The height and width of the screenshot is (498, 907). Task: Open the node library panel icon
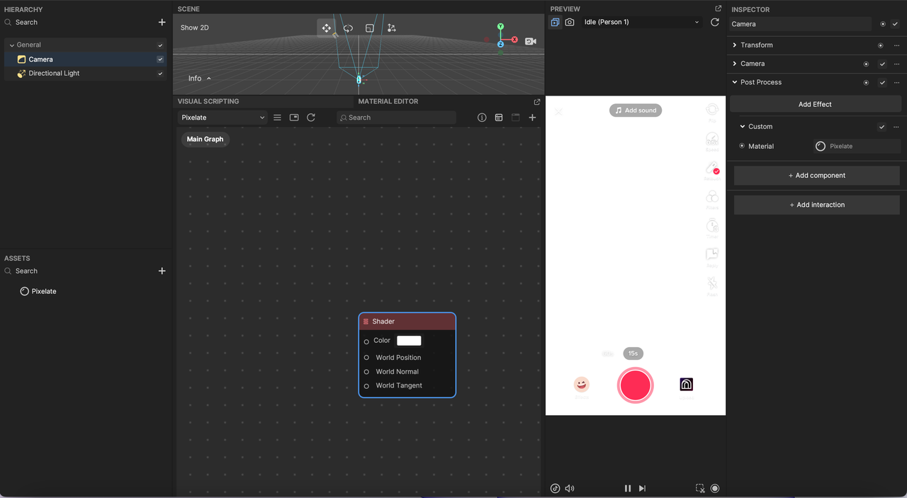[499, 118]
